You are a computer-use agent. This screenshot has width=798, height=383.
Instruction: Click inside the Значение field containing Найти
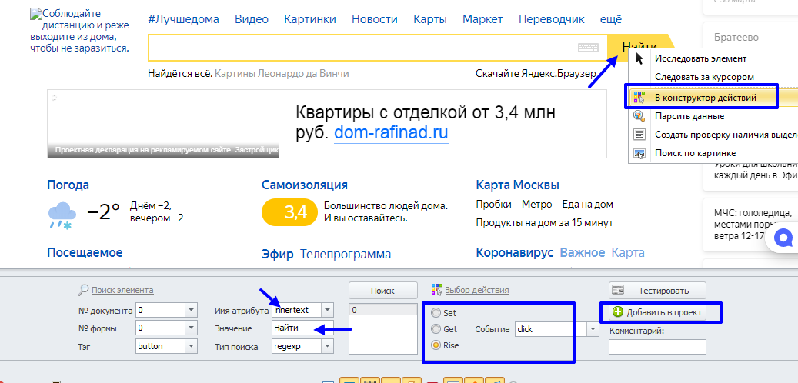click(x=303, y=328)
